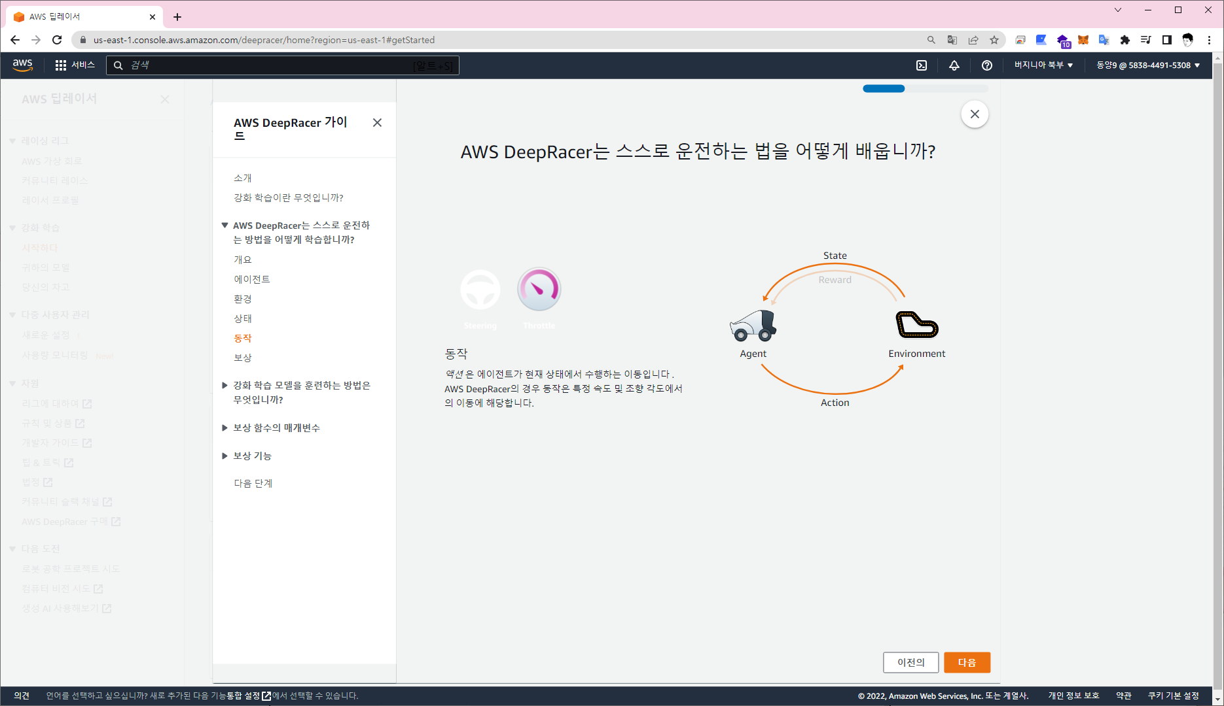This screenshot has height=706, width=1224.
Task: Collapse the 강화 학습 nav group
Action: [12, 228]
